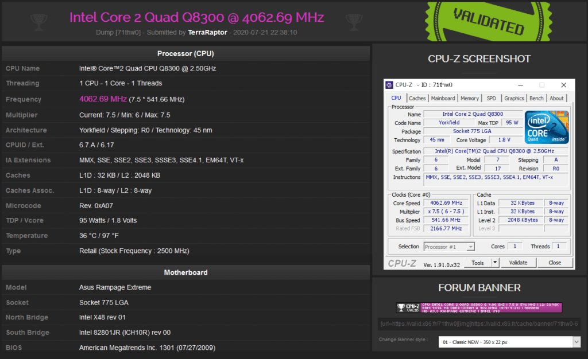The image size is (588, 359).
Task: Click the trophy icon left of the title
Action: (39, 22)
